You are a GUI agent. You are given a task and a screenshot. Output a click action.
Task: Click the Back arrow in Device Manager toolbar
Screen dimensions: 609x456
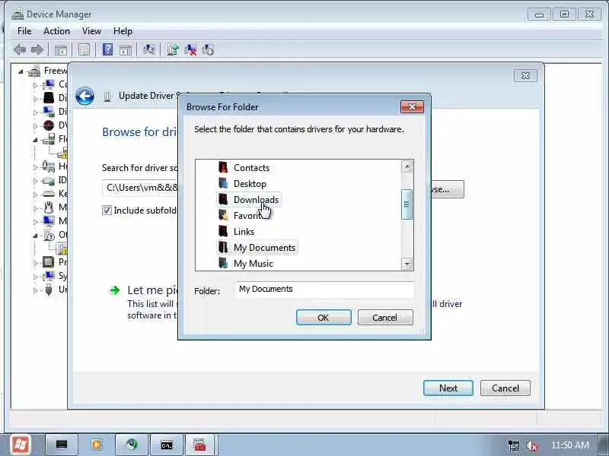coord(20,49)
